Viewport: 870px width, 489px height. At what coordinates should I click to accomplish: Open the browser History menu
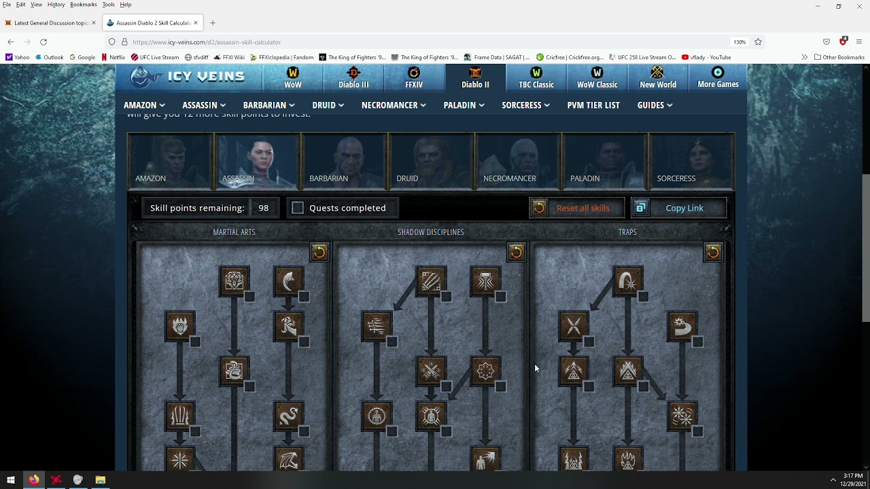coord(56,5)
